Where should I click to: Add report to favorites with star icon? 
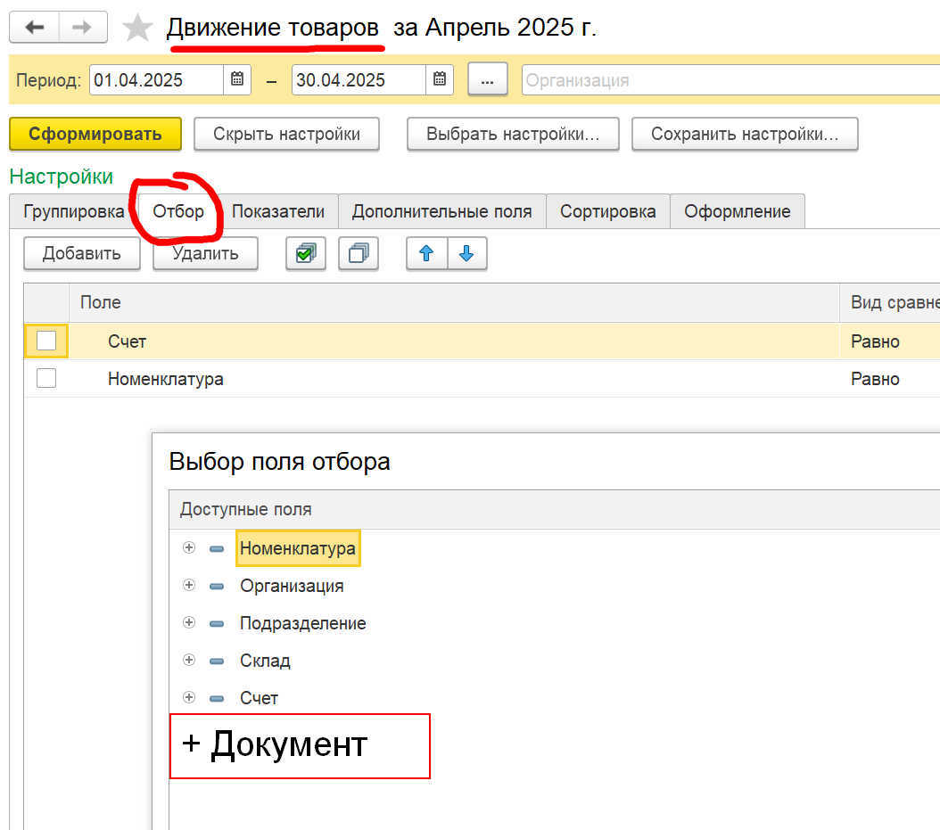(x=137, y=29)
